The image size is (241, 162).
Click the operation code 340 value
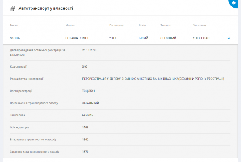coord(85,67)
